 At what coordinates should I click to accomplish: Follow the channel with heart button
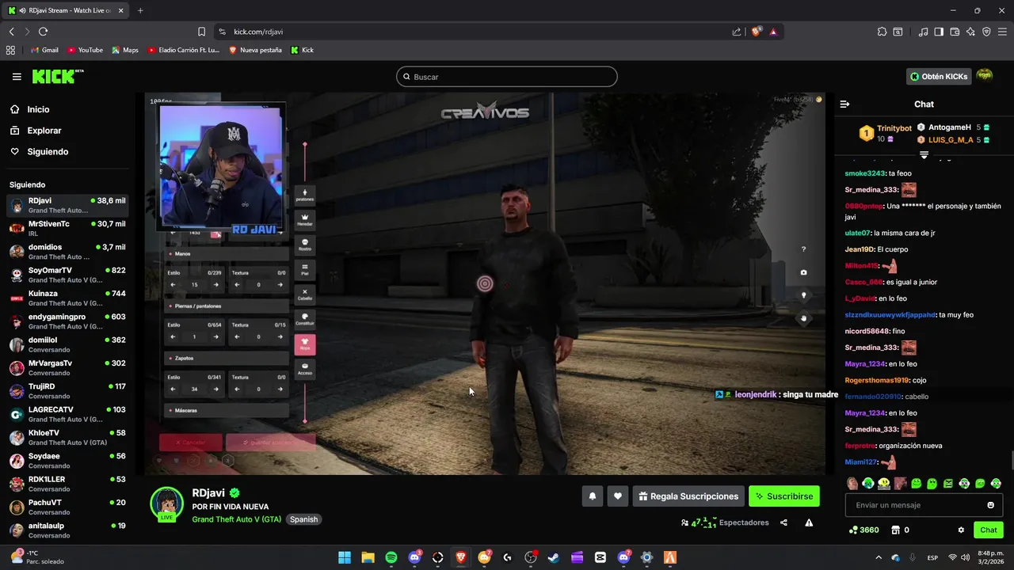(x=618, y=496)
